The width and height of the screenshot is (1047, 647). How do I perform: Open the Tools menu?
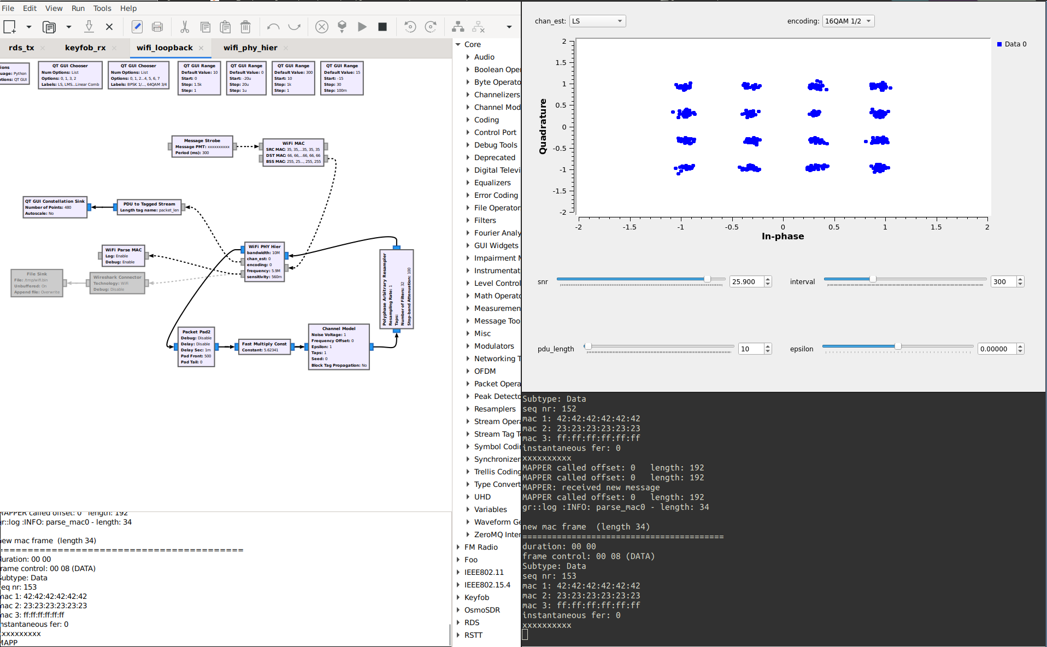(x=102, y=8)
